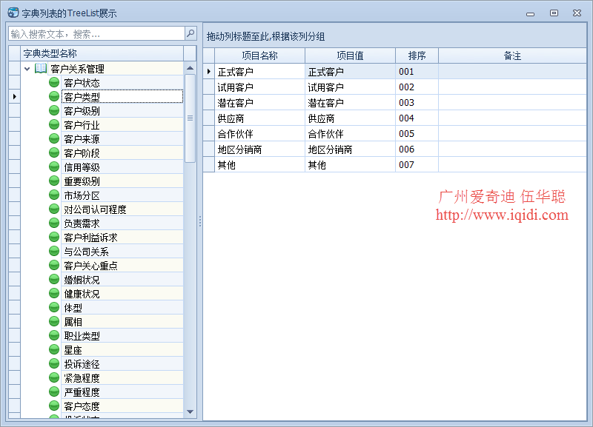Screen dimensions: 593x427
Task: Select the 客户态度 tree item
Action: point(122,406)
